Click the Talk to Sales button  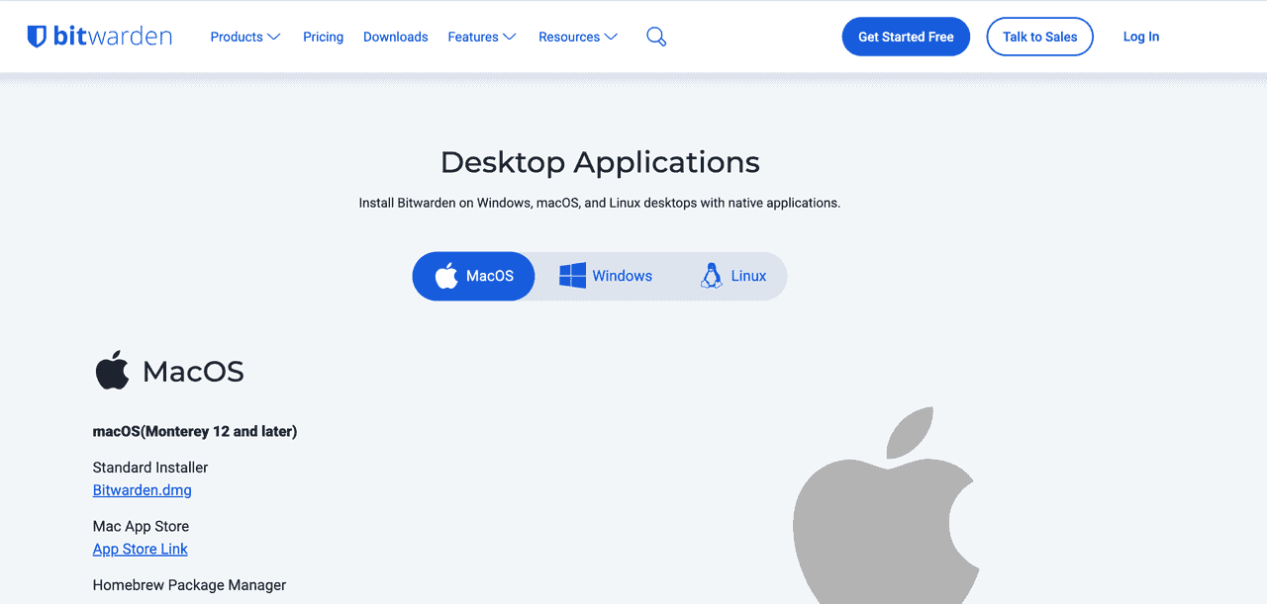point(1039,37)
